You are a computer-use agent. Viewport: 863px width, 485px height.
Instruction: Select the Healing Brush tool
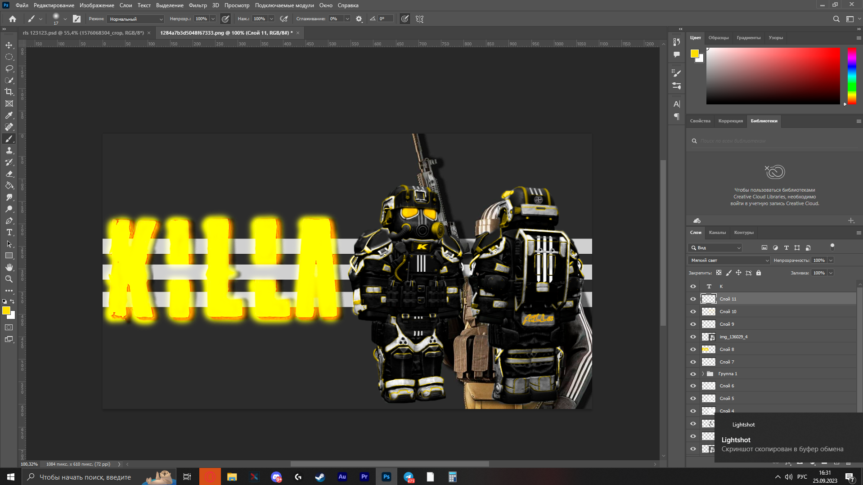[9, 127]
